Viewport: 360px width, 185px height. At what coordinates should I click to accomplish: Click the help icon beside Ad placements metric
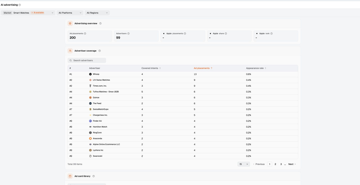(85, 33)
